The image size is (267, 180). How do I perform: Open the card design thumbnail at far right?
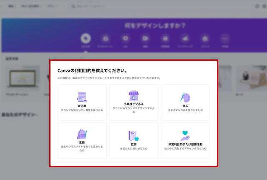pos(251,78)
